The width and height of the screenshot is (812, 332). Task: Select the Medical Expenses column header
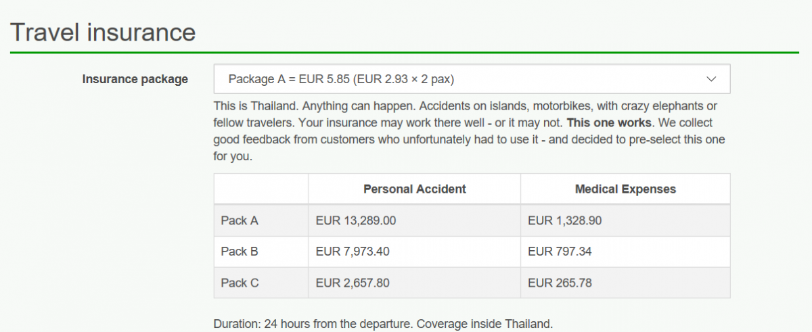click(x=625, y=189)
